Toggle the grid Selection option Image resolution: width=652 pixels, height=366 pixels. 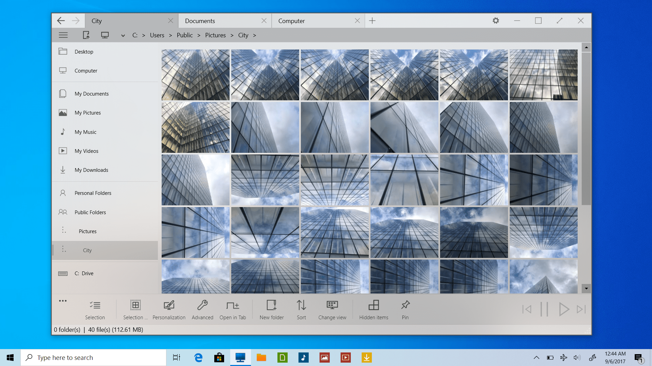pos(135,309)
